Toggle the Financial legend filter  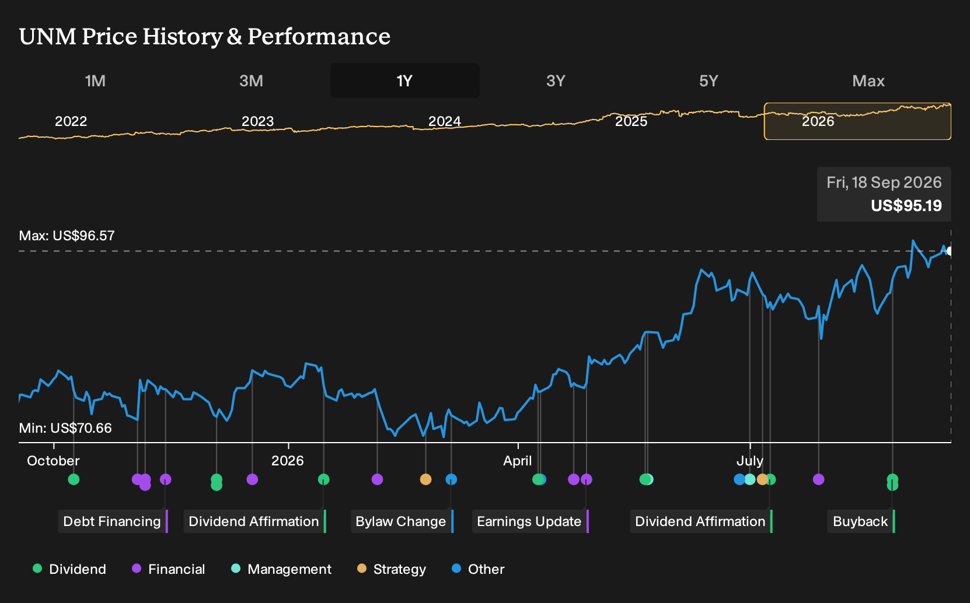coord(169,569)
